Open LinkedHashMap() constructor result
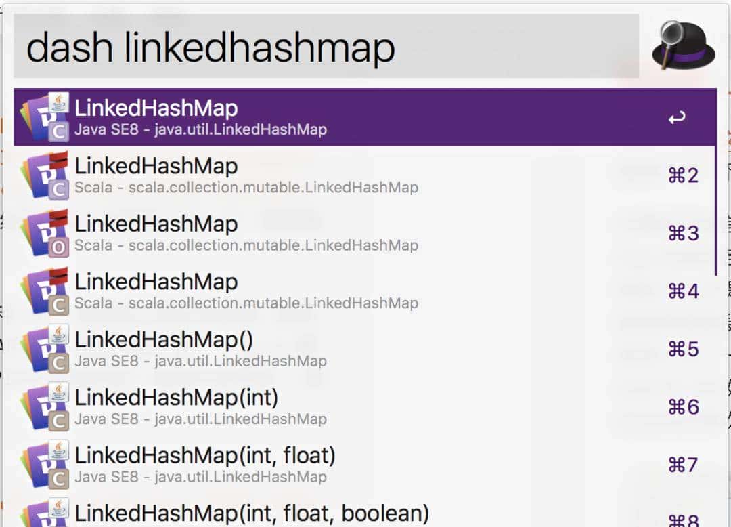Image resolution: width=731 pixels, height=527 pixels. point(364,349)
